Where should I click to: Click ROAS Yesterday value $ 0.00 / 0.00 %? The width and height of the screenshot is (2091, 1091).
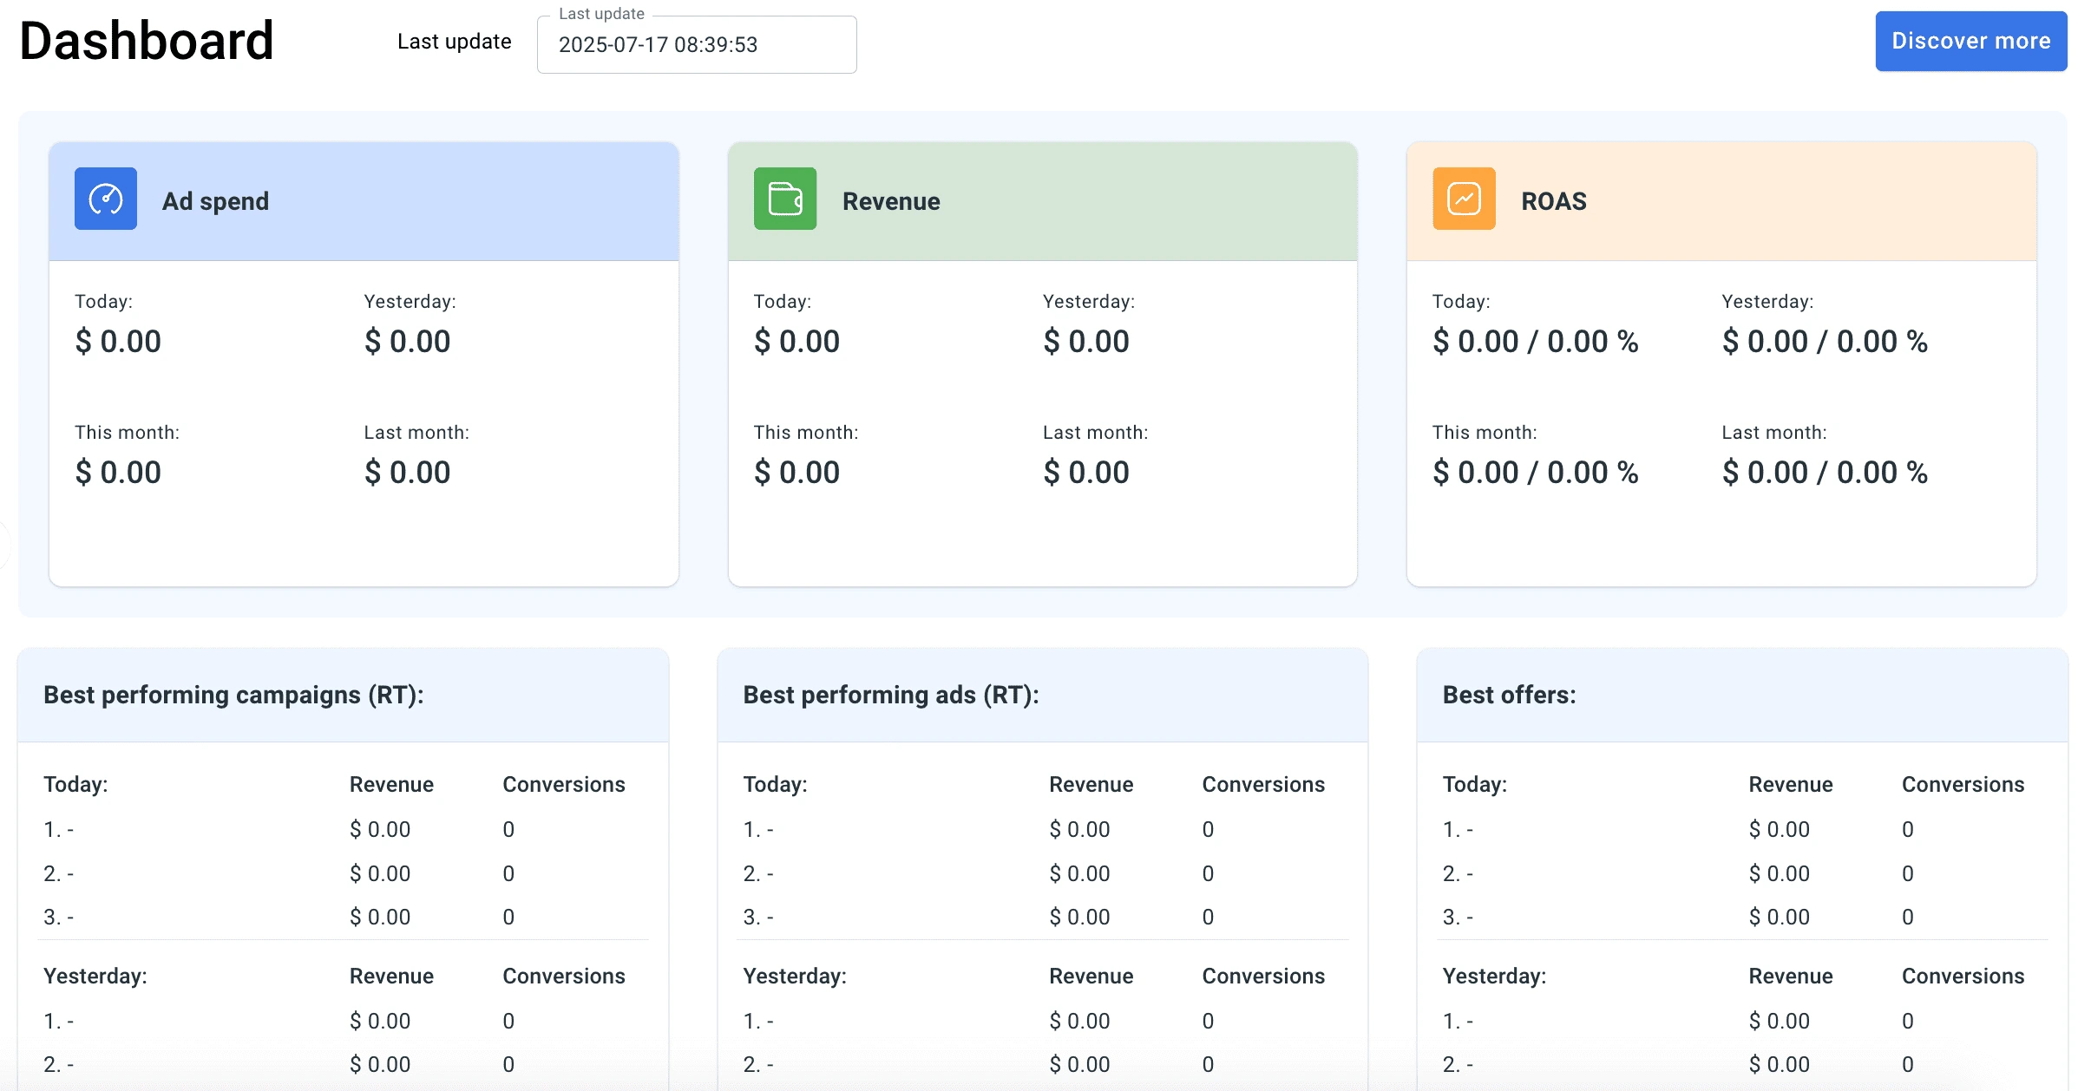coord(1825,341)
